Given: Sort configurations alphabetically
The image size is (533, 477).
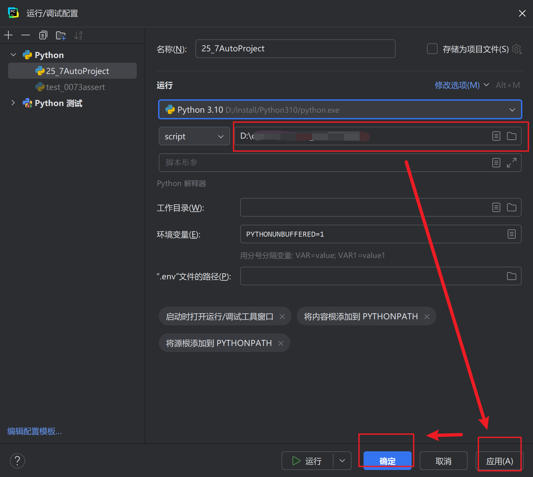Looking at the screenshot, I should click(78, 35).
